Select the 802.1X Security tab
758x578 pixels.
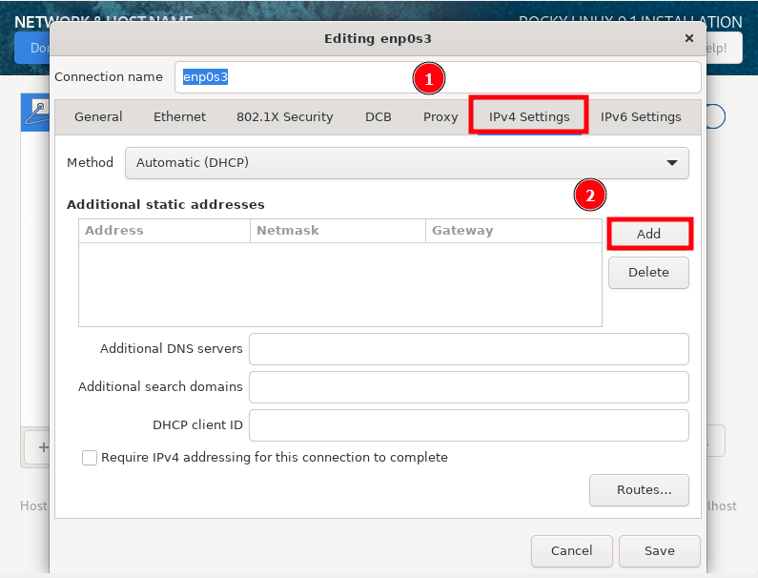[x=285, y=117]
